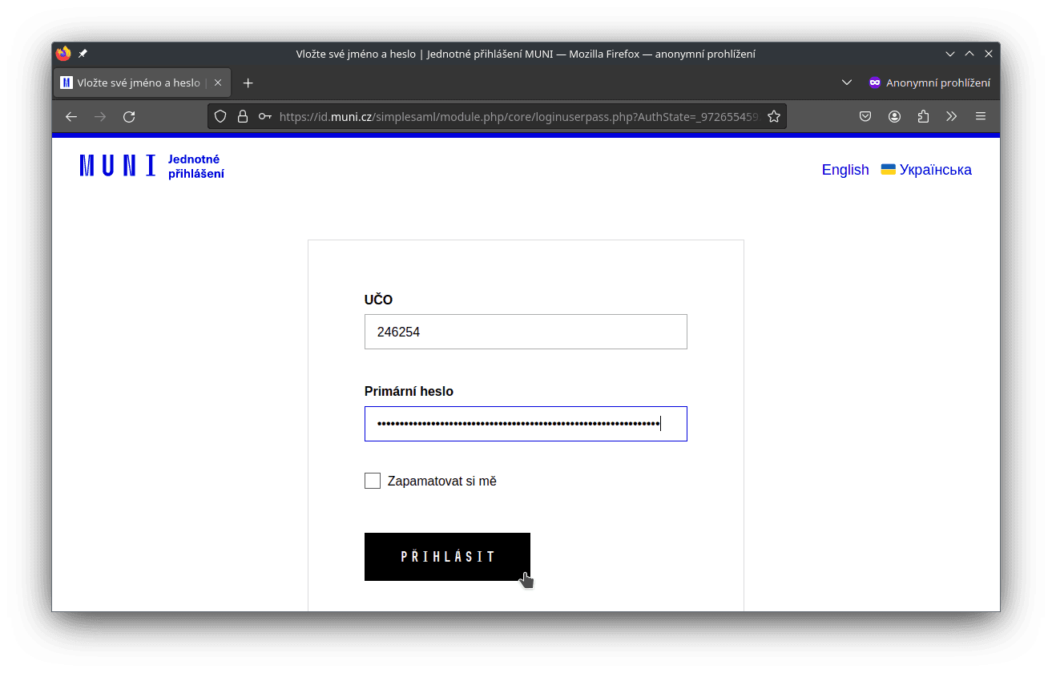Viewport: 1052px width, 673px height.
Task: Open the list all tabs dropdown
Action: pyautogui.click(x=846, y=83)
